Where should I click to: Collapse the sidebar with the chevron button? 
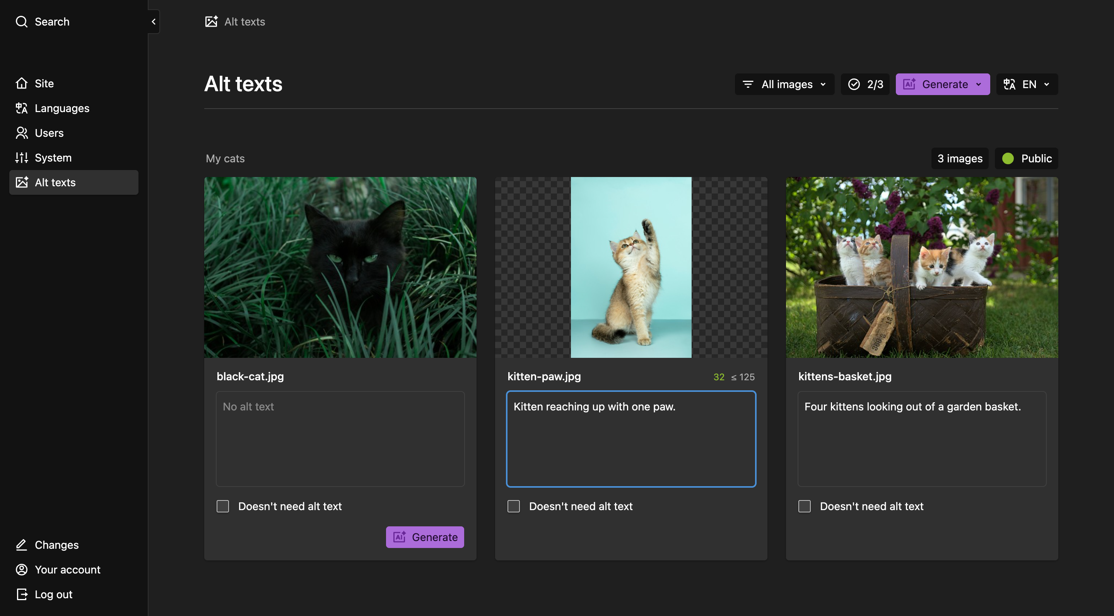coord(154,22)
